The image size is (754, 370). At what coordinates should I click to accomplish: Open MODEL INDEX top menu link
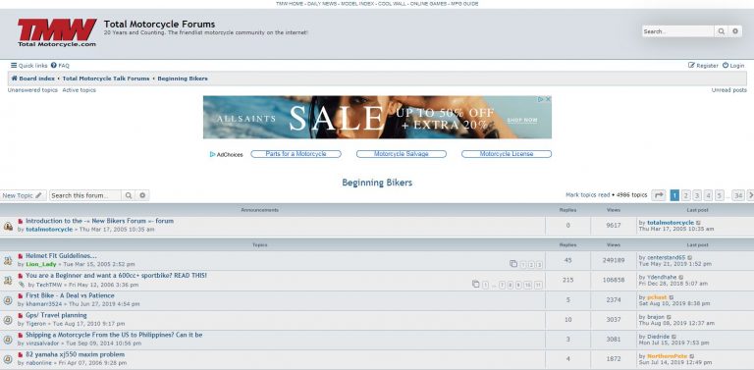pos(357,3)
